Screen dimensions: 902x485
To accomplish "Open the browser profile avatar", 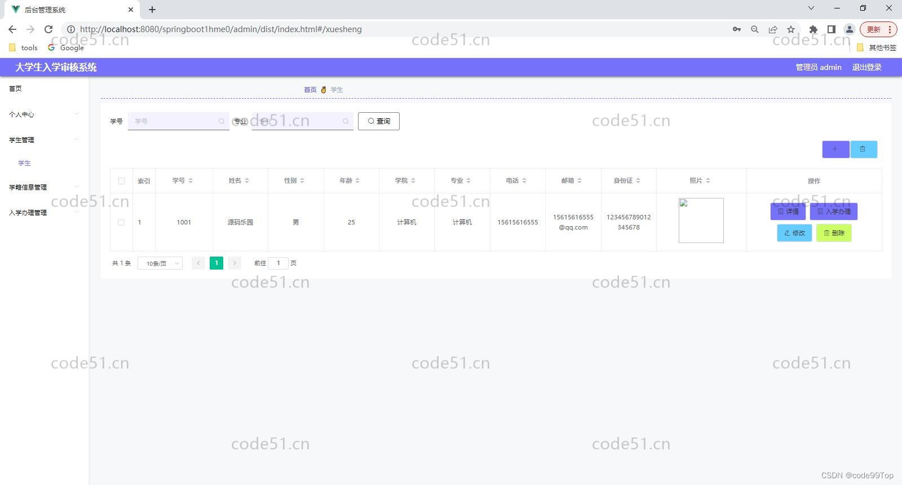I will (x=849, y=29).
